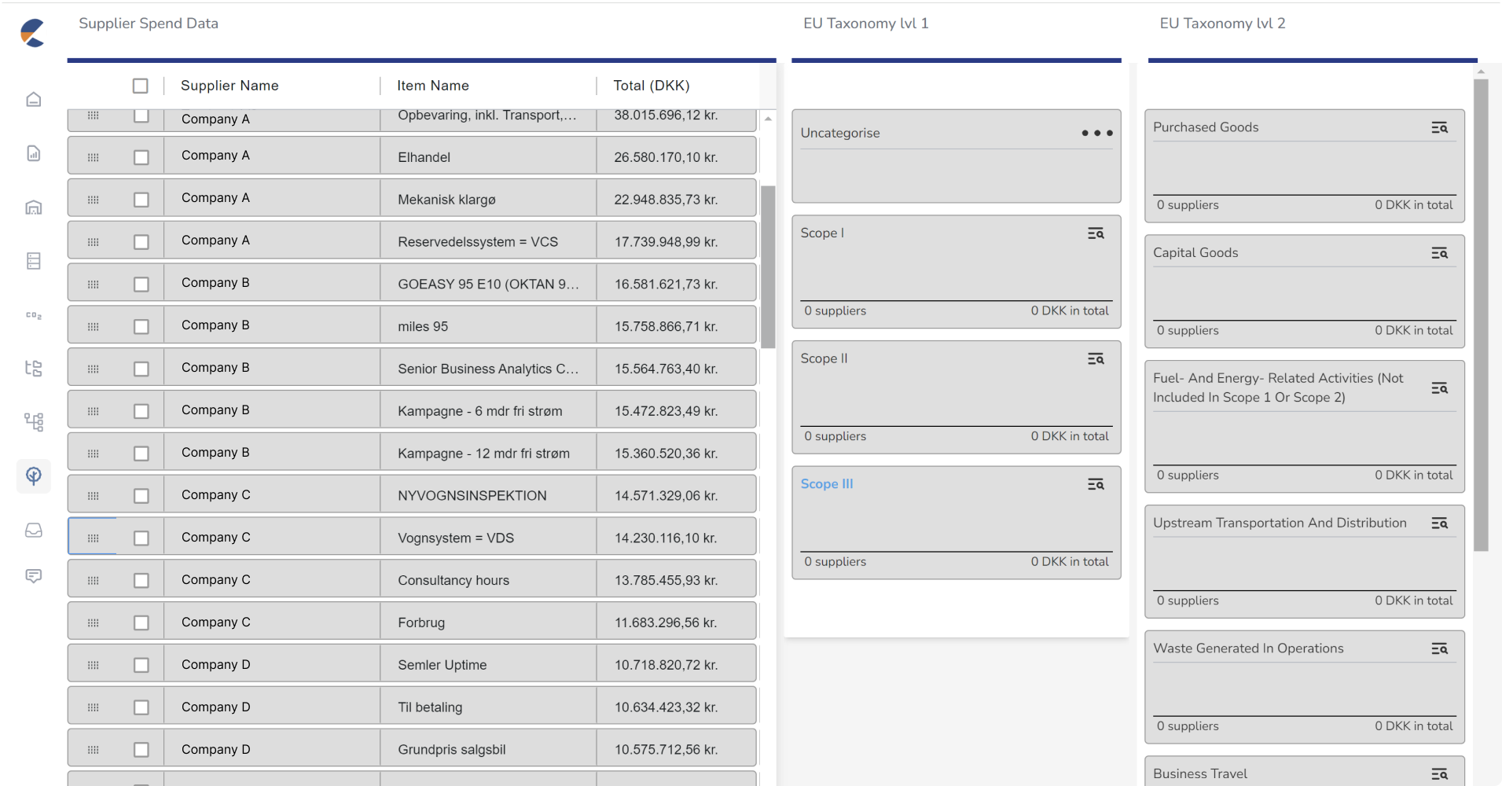Open Purchased Goods search-list icon
The image size is (1502, 786).
(1439, 127)
